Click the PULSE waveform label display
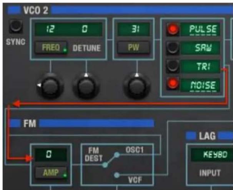The image size is (233, 190). pos(200,29)
